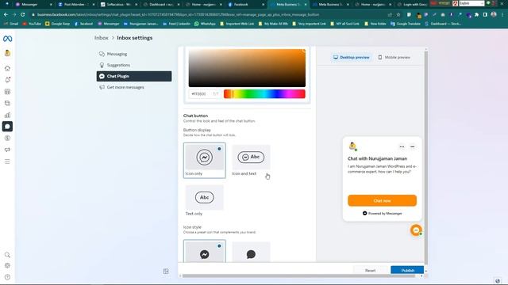Open the Chat Plugin settings section
Screen dimensions: 508x285
pyautogui.click(x=134, y=76)
